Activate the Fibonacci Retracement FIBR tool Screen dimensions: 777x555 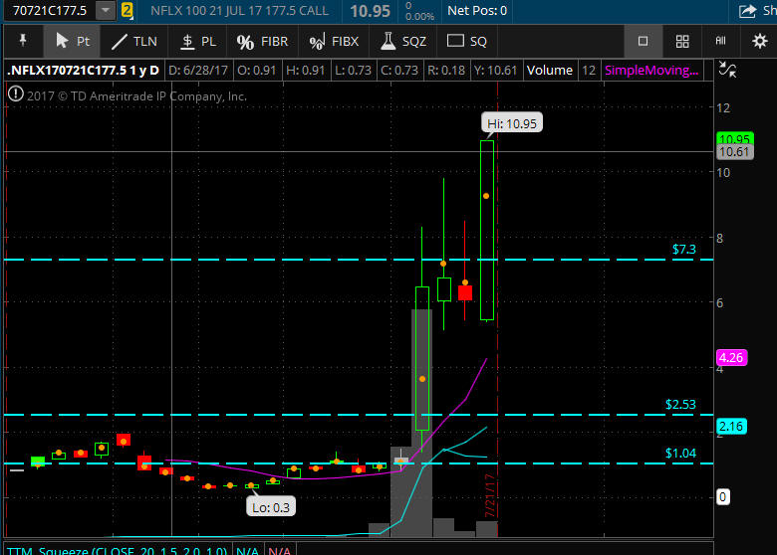point(262,42)
